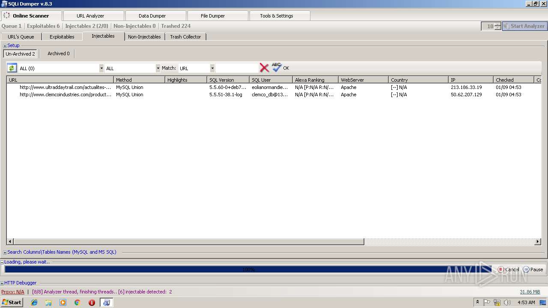Click the volume speaker tray icon
Screen dimensions: 548x308
click(507, 302)
